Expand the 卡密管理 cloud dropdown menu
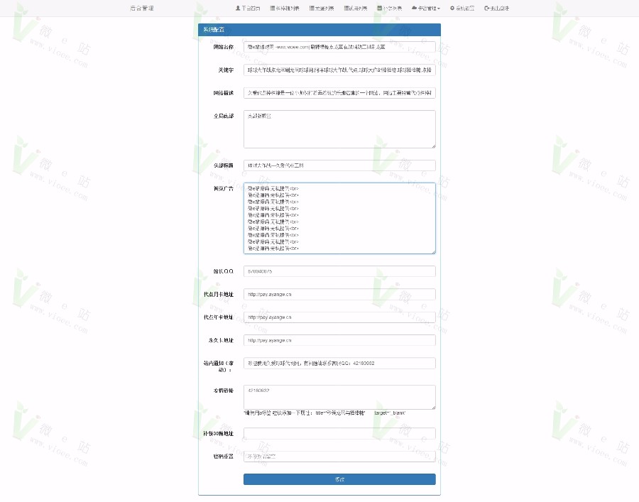Screen dimensions: 639x502 click(426, 8)
